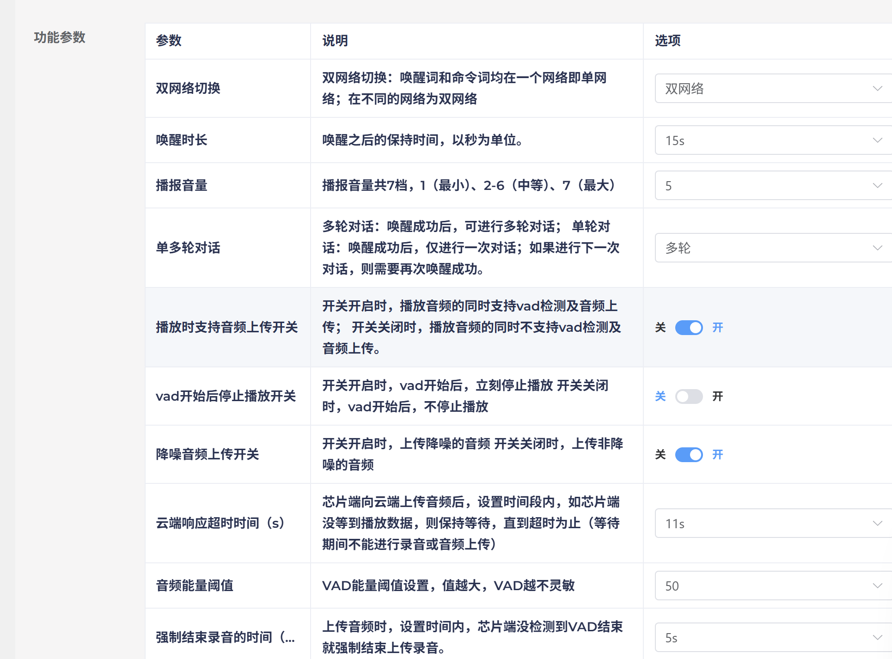Open the 双网络 dropdown

pos(767,88)
